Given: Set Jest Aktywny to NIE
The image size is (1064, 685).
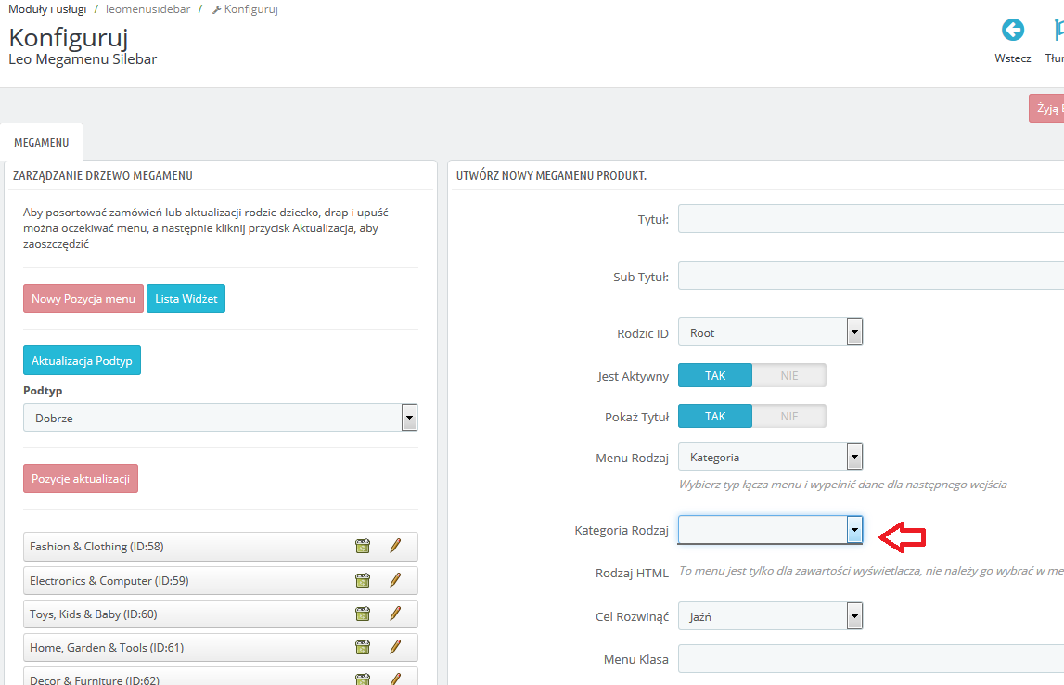Looking at the screenshot, I should click(x=789, y=375).
